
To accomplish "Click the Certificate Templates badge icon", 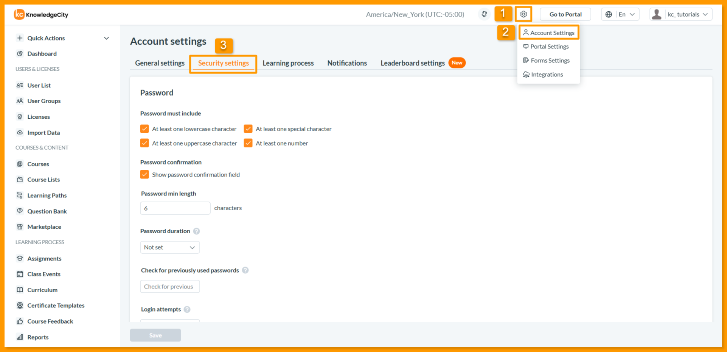I will (x=20, y=305).
